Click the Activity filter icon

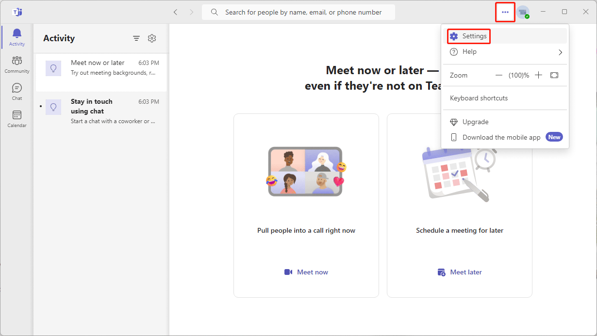click(x=136, y=38)
